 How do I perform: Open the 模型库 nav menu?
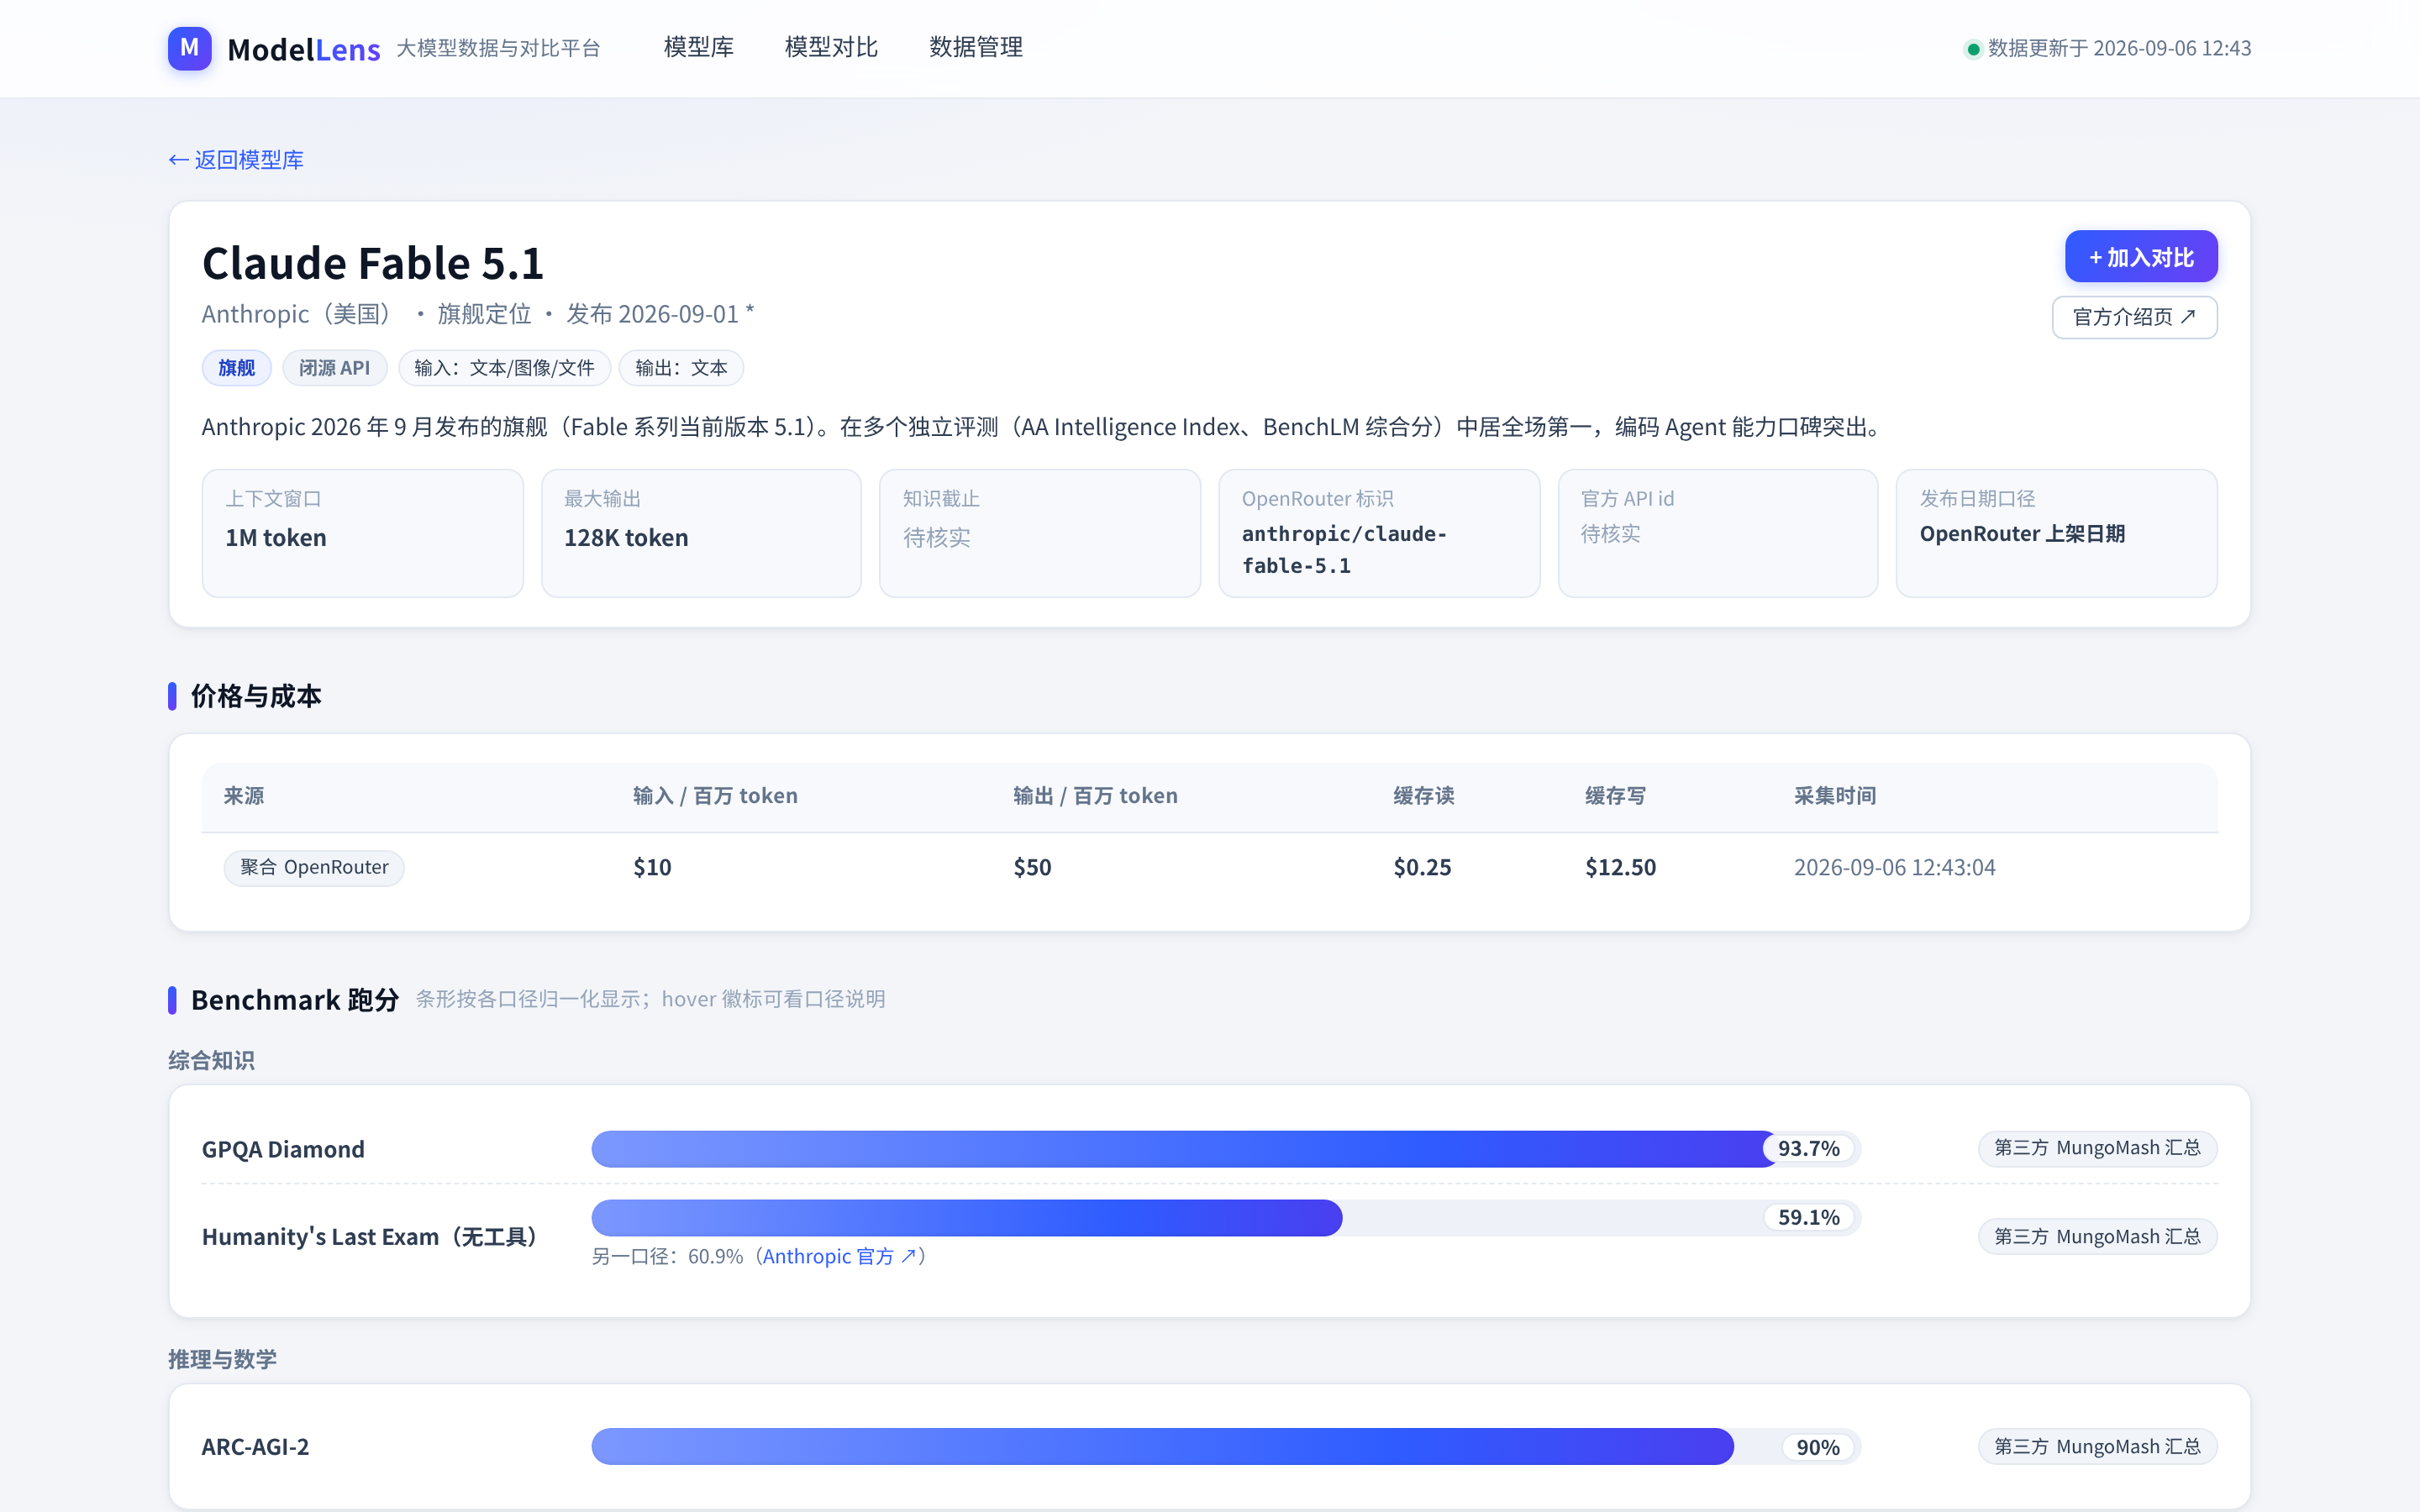tap(698, 47)
